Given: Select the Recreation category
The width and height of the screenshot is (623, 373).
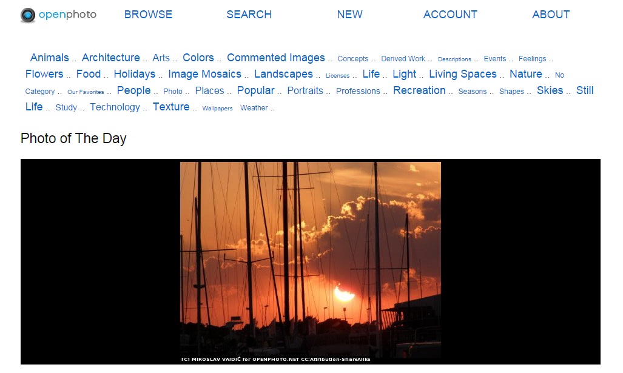Looking at the screenshot, I should (x=419, y=90).
